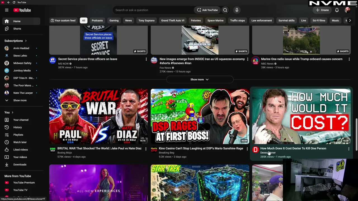Expand the Subscriptions section chevron

(26, 41)
